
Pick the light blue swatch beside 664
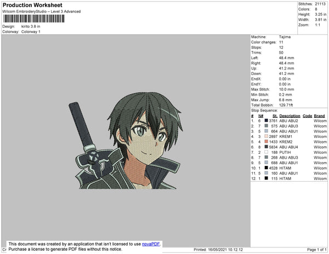tap(266, 131)
